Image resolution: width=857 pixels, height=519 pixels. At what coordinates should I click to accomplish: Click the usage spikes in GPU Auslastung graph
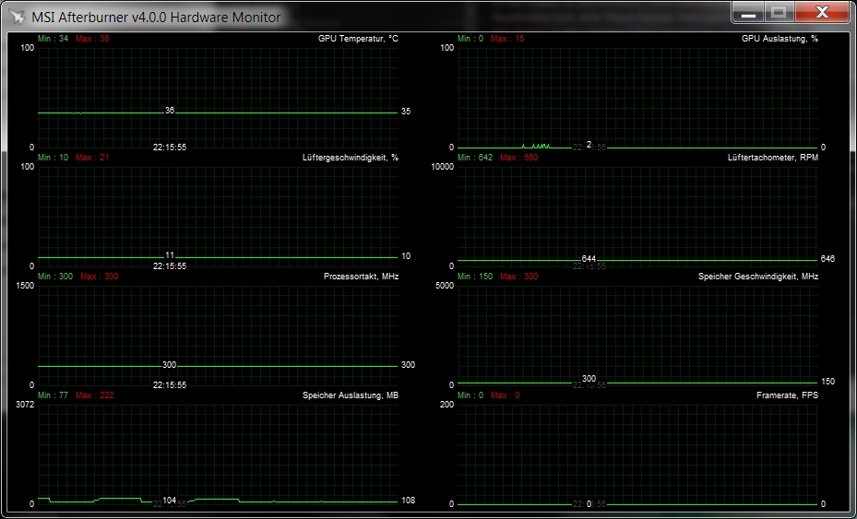coord(536,146)
